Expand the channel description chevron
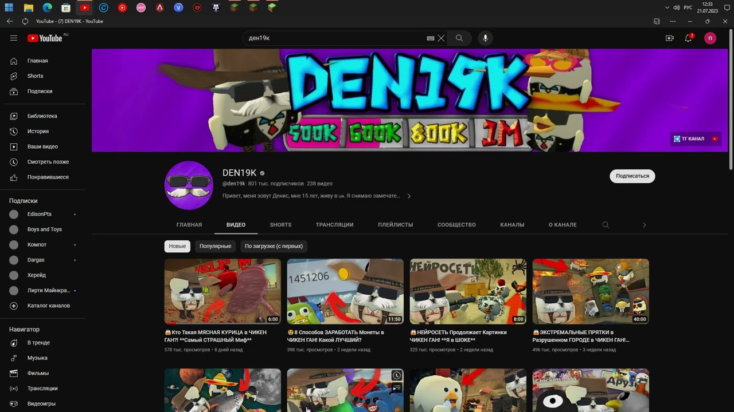This screenshot has width=734, height=412. tap(409, 196)
